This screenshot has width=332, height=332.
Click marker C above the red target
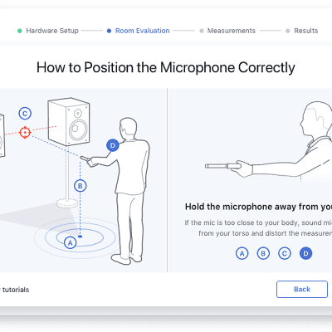[x=25, y=114]
